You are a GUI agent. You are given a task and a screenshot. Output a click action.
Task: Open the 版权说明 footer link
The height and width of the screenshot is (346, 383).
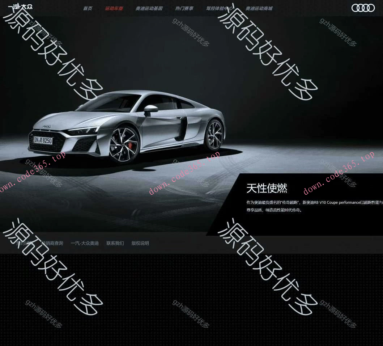140,243
